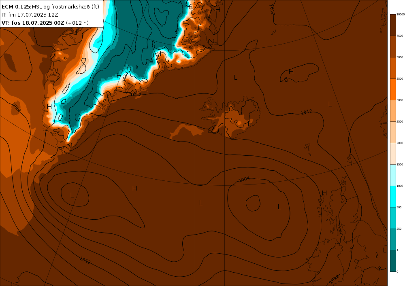
Task: Click the 2000 label on the color scale
Action: (x=400, y=143)
